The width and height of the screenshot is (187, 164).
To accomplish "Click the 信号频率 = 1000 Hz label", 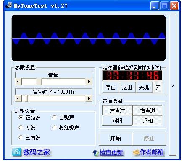I will [53, 92].
